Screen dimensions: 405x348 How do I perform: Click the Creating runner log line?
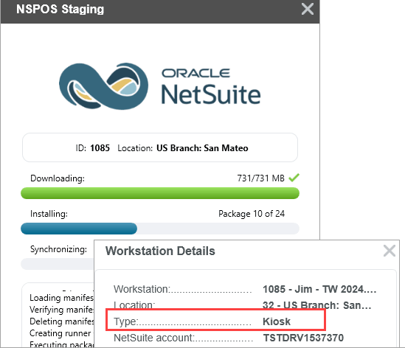tap(60, 333)
